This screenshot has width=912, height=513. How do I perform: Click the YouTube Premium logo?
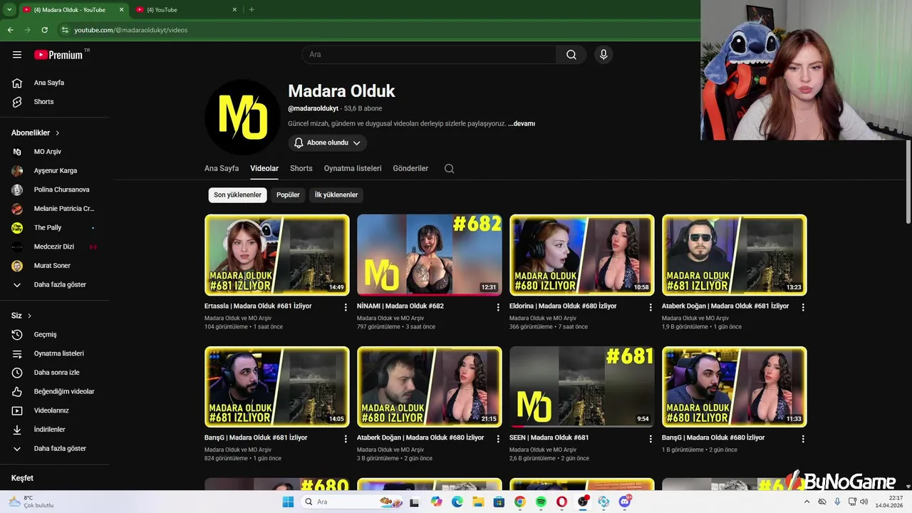point(58,55)
